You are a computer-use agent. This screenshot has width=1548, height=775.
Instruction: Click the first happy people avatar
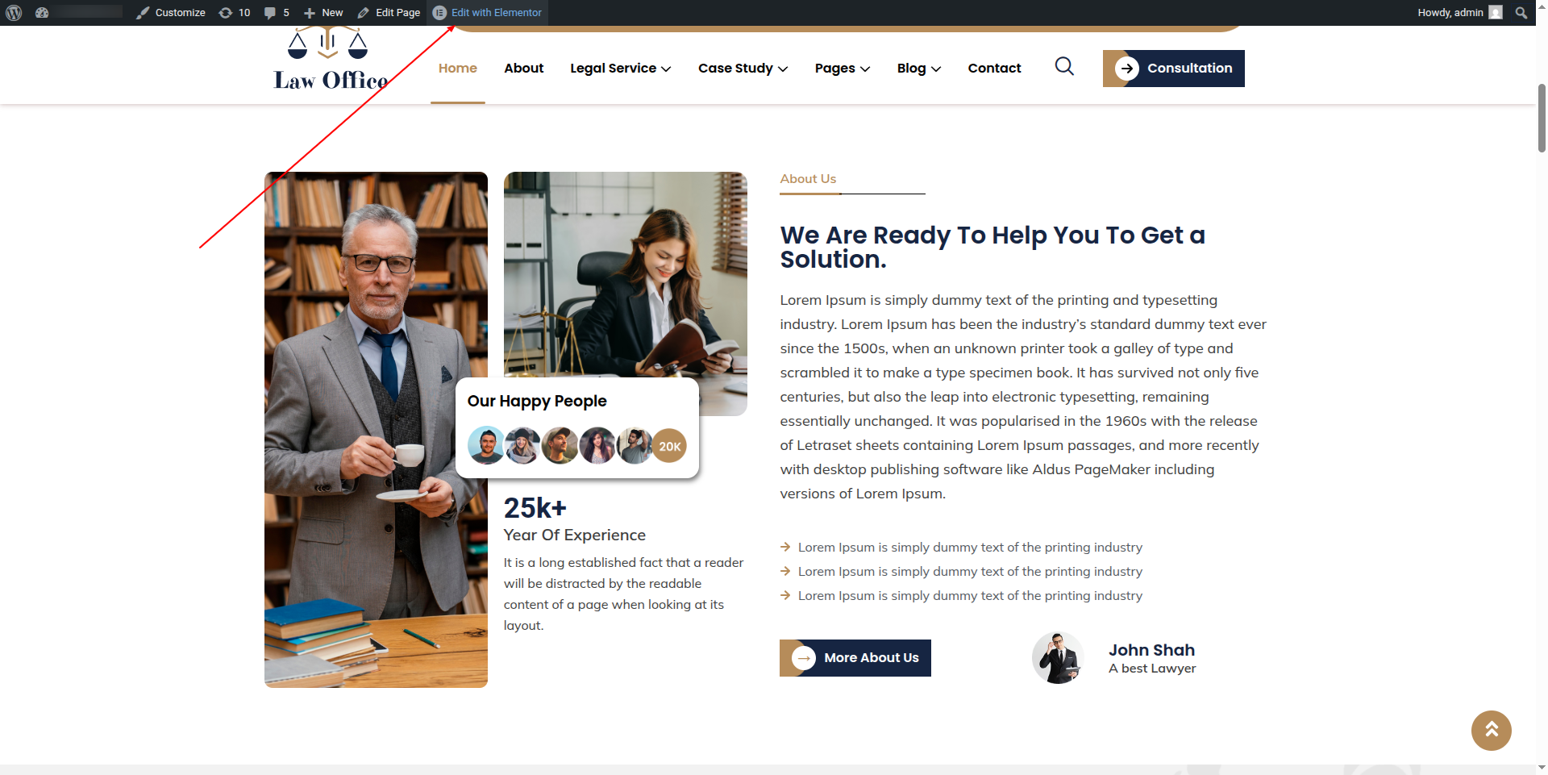[x=487, y=445]
